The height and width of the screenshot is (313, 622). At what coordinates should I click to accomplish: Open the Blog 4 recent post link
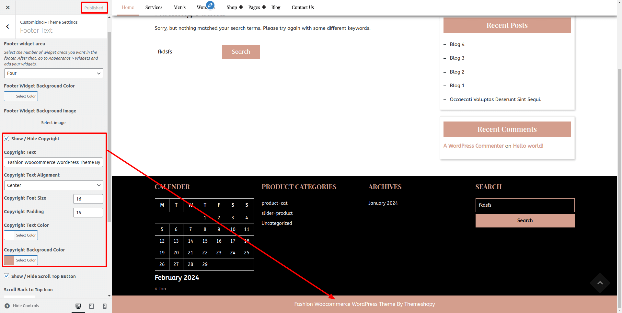tap(457, 44)
